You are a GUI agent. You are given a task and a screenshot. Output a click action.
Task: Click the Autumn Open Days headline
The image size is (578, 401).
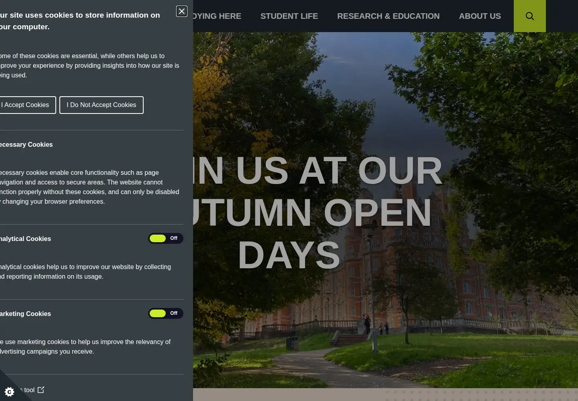click(317, 213)
